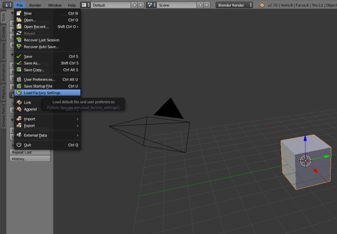337x234 pixels.
Task: Click the Blender logo icon in header
Action: (x=263, y=5)
